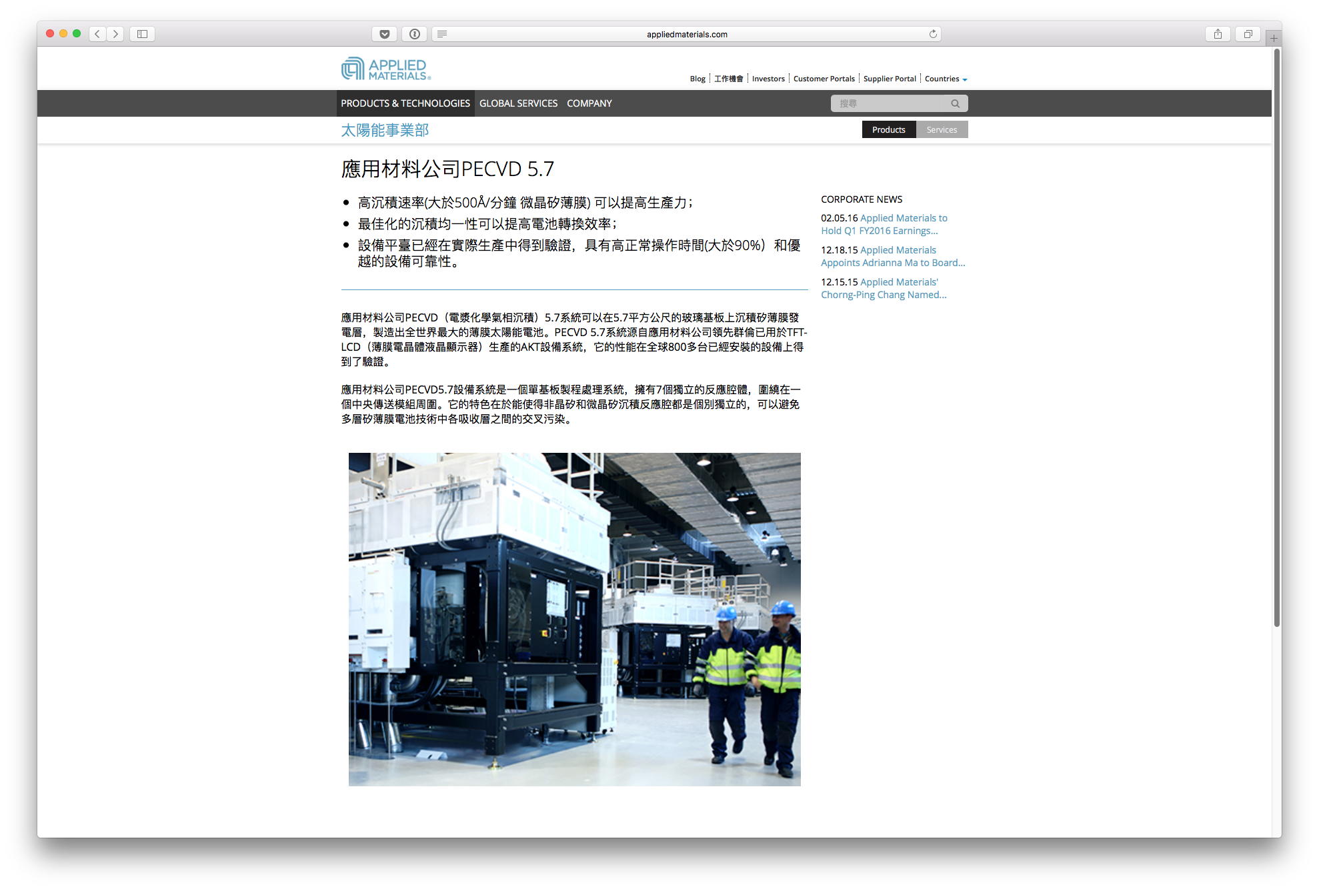Open the Supplier Portal link
The height and width of the screenshot is (891, 1319).
click(890, 79)
